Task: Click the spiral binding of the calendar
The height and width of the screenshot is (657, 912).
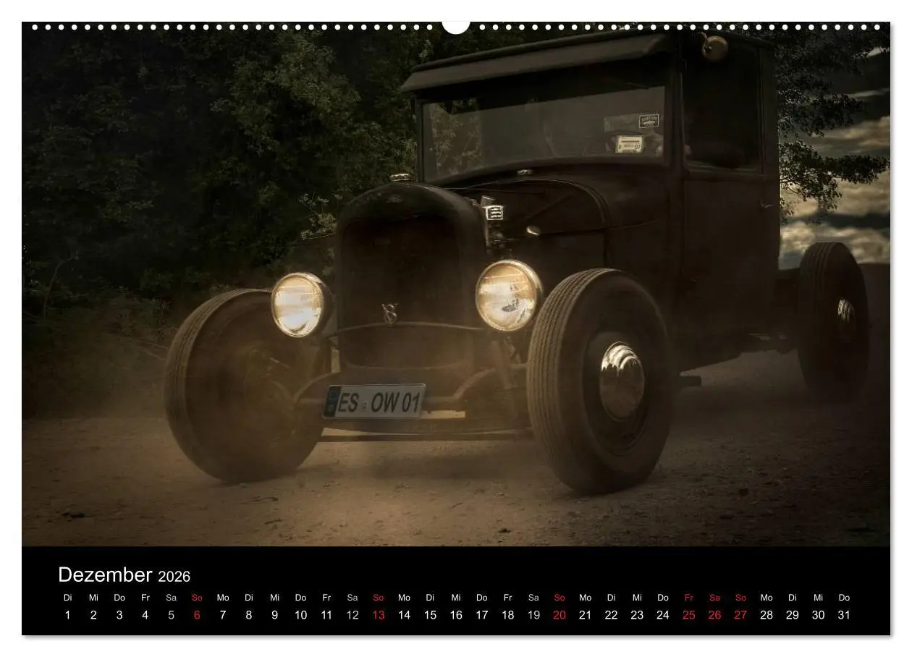Action: tap(217, 27)
